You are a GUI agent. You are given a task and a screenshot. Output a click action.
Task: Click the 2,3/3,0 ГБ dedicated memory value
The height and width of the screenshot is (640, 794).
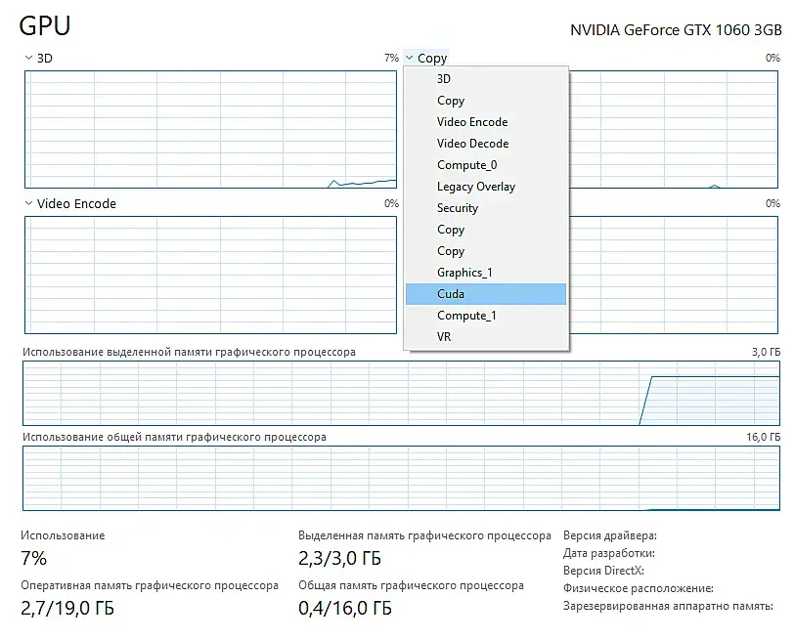coord(339,559)
